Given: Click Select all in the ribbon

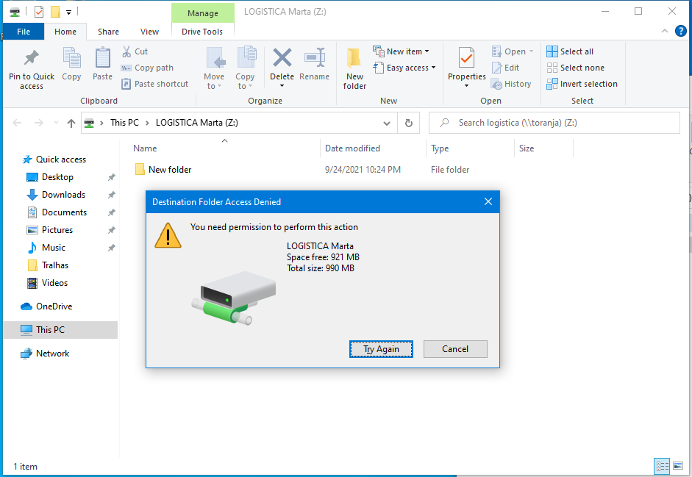Looking at the screenshot, I should (570, 51).
